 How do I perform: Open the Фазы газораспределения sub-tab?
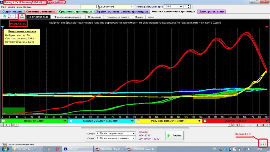pyautogui.click(x=68, y=17)
